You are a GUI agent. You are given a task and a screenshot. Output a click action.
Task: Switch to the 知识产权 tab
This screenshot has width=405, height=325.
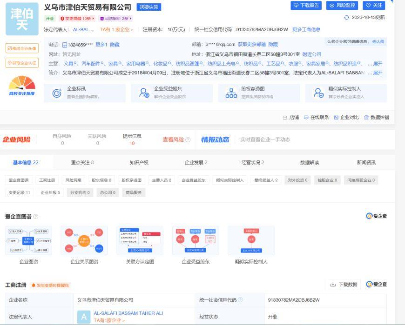click(139, 163)
